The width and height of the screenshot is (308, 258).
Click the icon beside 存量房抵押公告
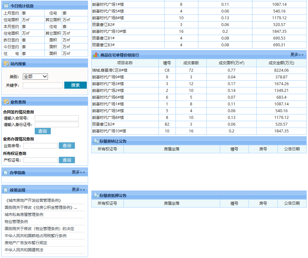[96, 195]
